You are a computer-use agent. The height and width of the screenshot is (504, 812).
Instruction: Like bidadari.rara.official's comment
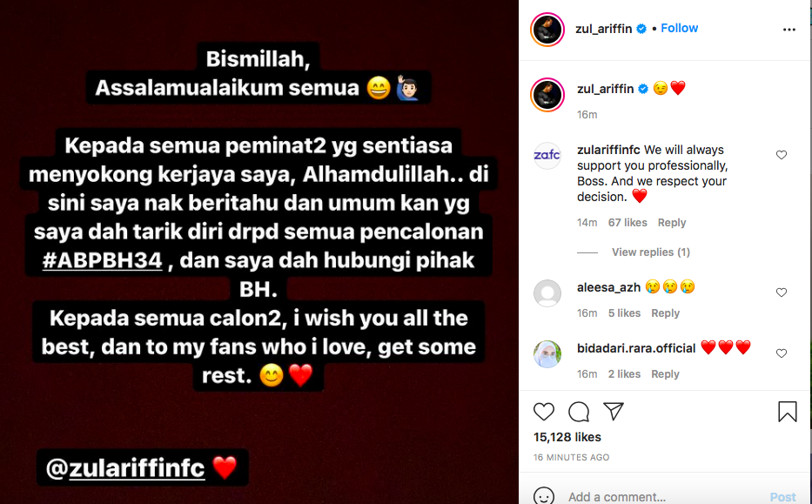point(782,353)
